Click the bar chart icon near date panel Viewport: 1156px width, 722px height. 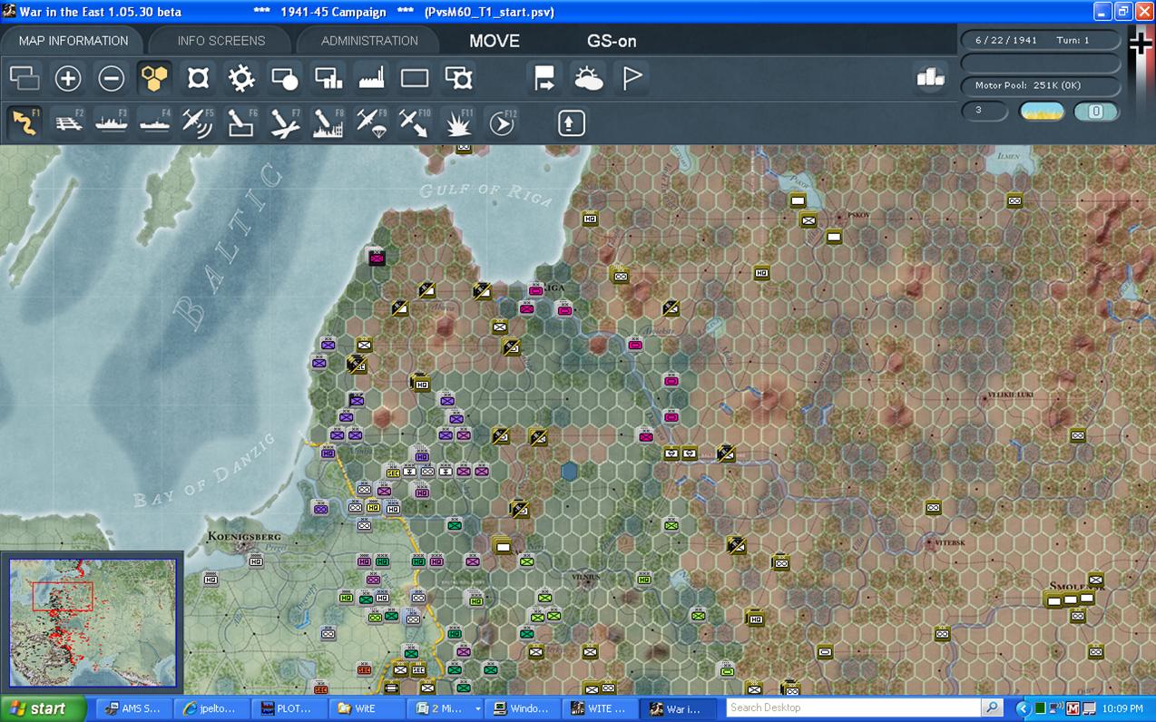(x=930, y=78)
